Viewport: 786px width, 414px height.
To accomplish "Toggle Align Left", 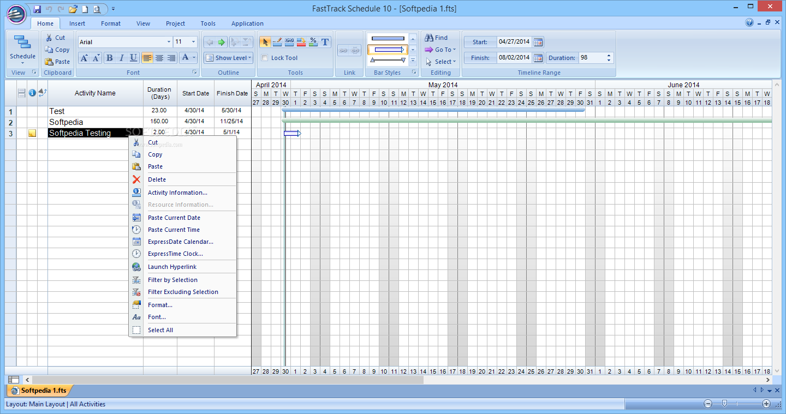I will tap(147, 58).
